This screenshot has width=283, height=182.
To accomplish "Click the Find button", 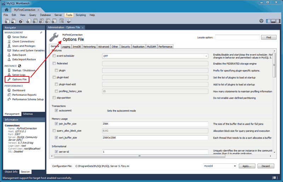I will point(269,37).
